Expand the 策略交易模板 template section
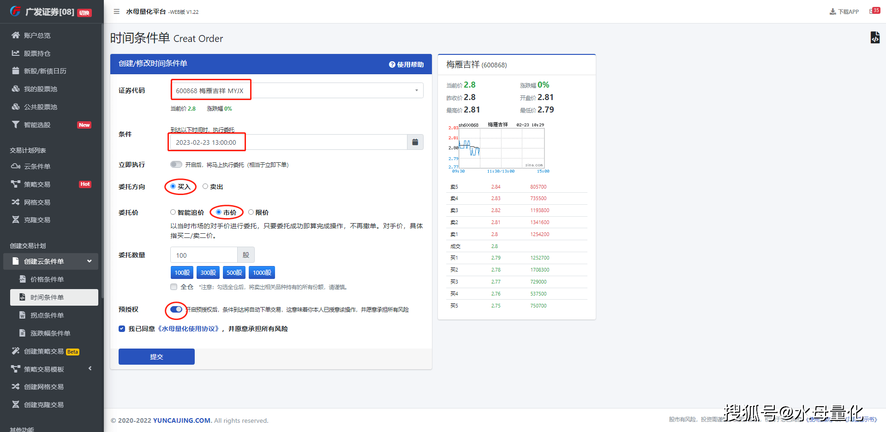 click(x=90, y=368)
